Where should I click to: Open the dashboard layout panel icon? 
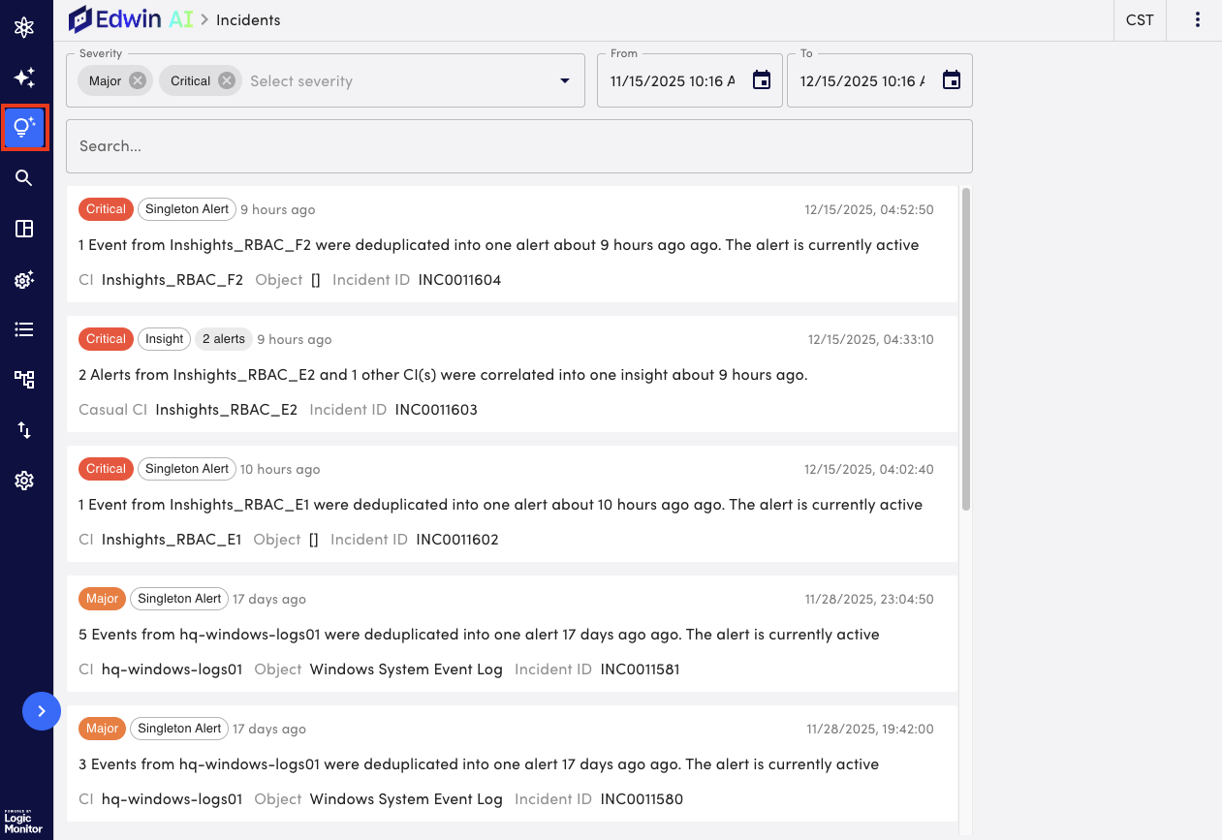pyautogui.click(x=24, y=229)
